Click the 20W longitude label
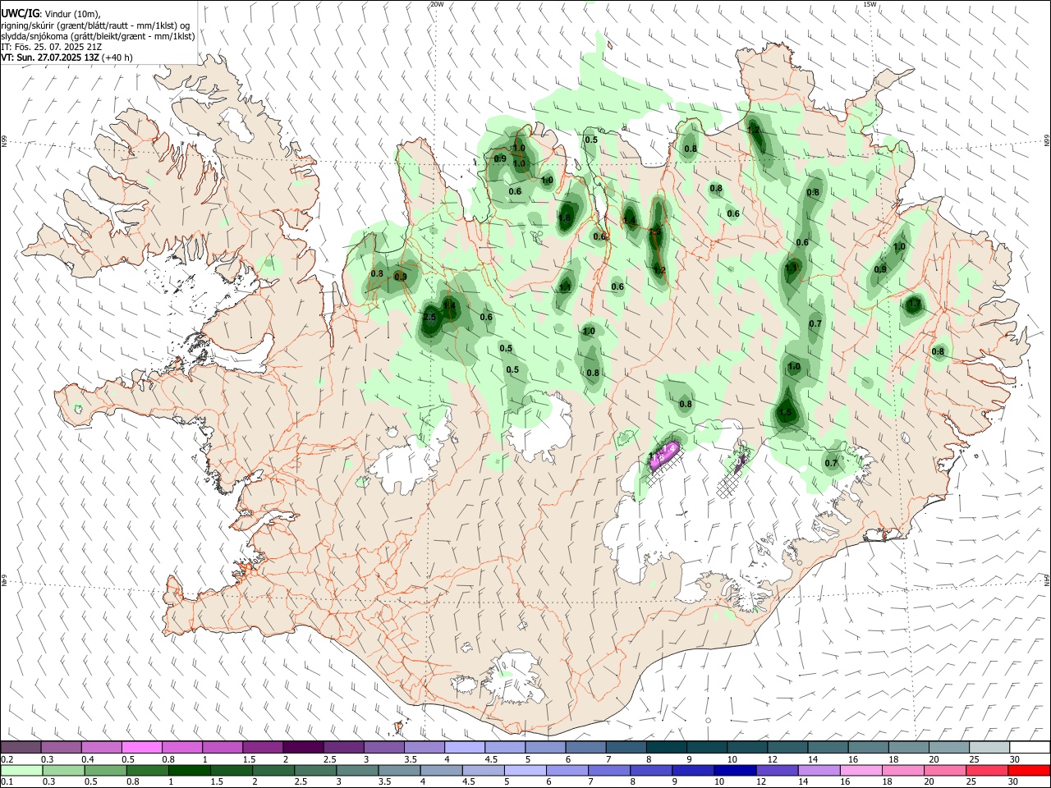Viewport: 1051px width, 788px height. [x=437, y=4]
